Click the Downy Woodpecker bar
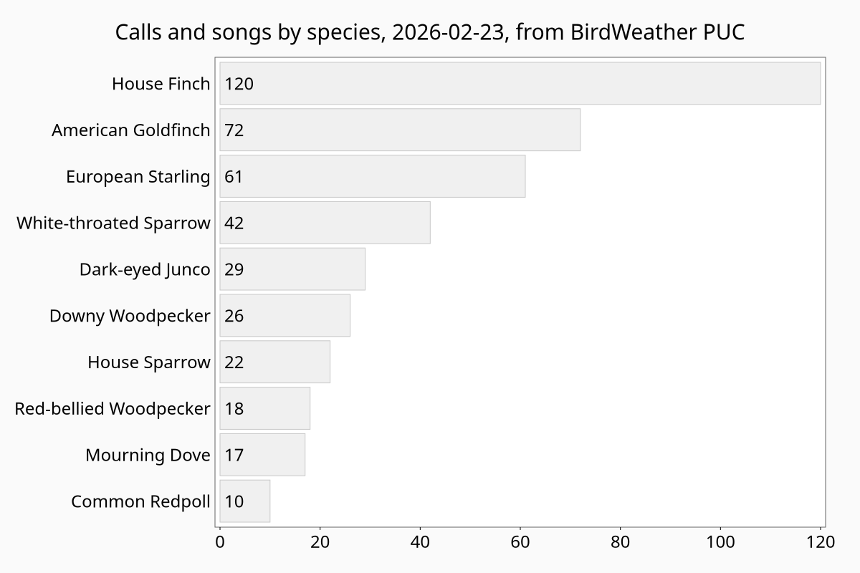 pyautogui.click(x=285, y=315)
